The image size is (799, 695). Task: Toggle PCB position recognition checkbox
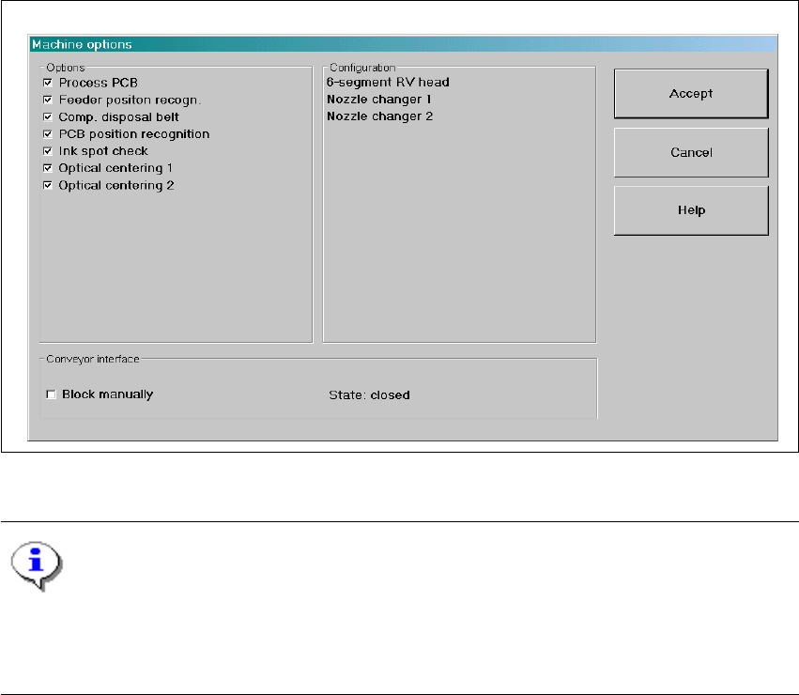point(48,134)
